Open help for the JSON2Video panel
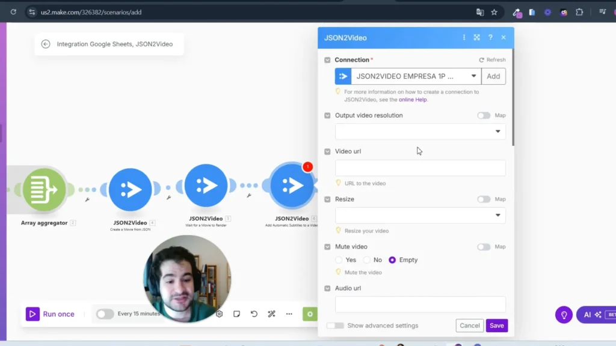This screenshot has width=616, height=346. click(490, 37)
